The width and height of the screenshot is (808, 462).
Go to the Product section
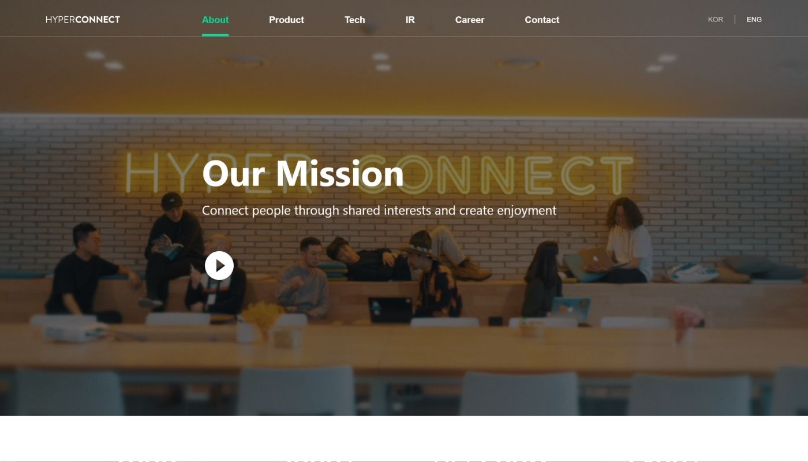click(286, 20)
